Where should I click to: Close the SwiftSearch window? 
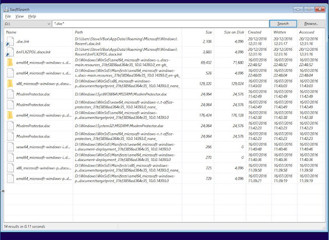click(320, 9)
